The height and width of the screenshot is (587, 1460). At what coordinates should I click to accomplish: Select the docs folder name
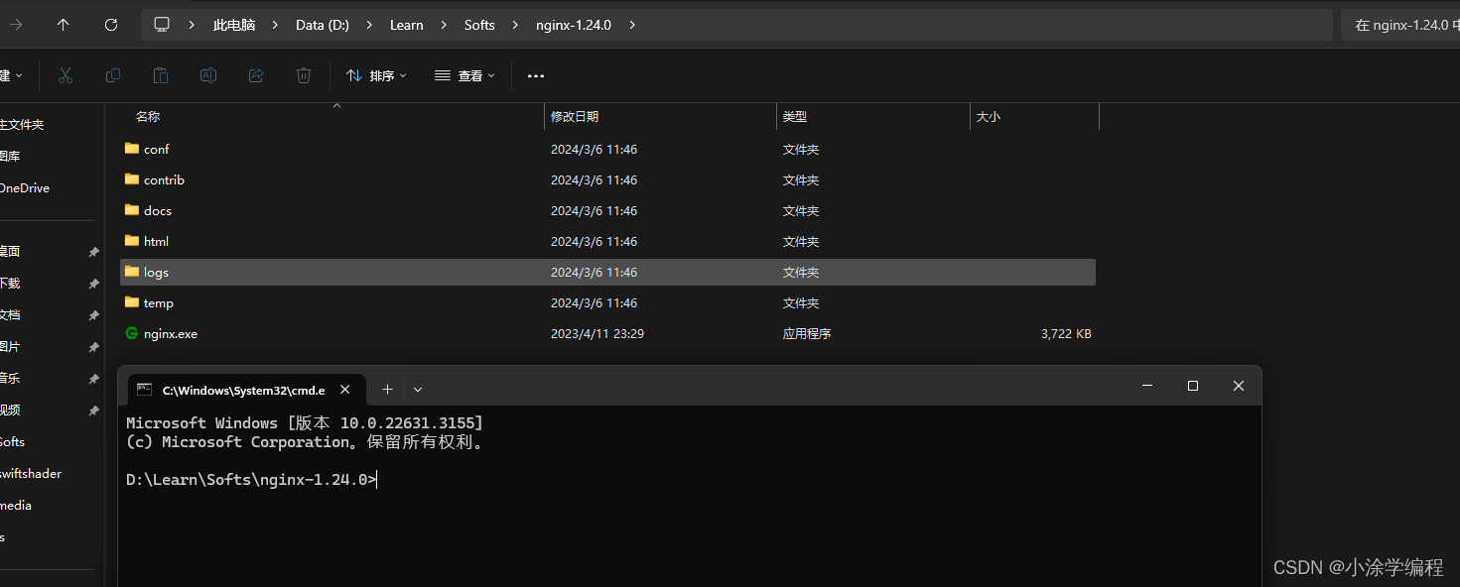point(158,210)
